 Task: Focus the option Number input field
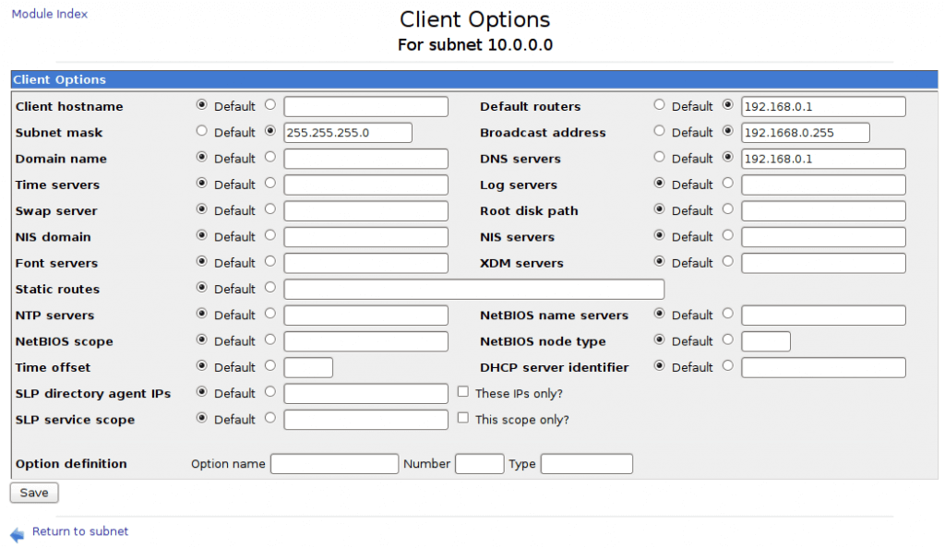tap(479, 464)
